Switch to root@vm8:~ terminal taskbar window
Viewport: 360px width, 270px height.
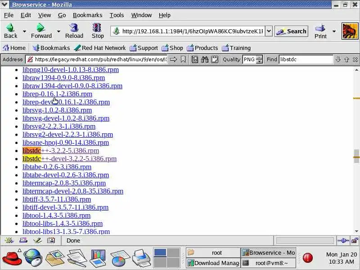point(268,263)
